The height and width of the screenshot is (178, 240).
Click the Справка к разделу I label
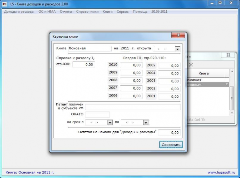pyautogui.click(x=75, y=58)
